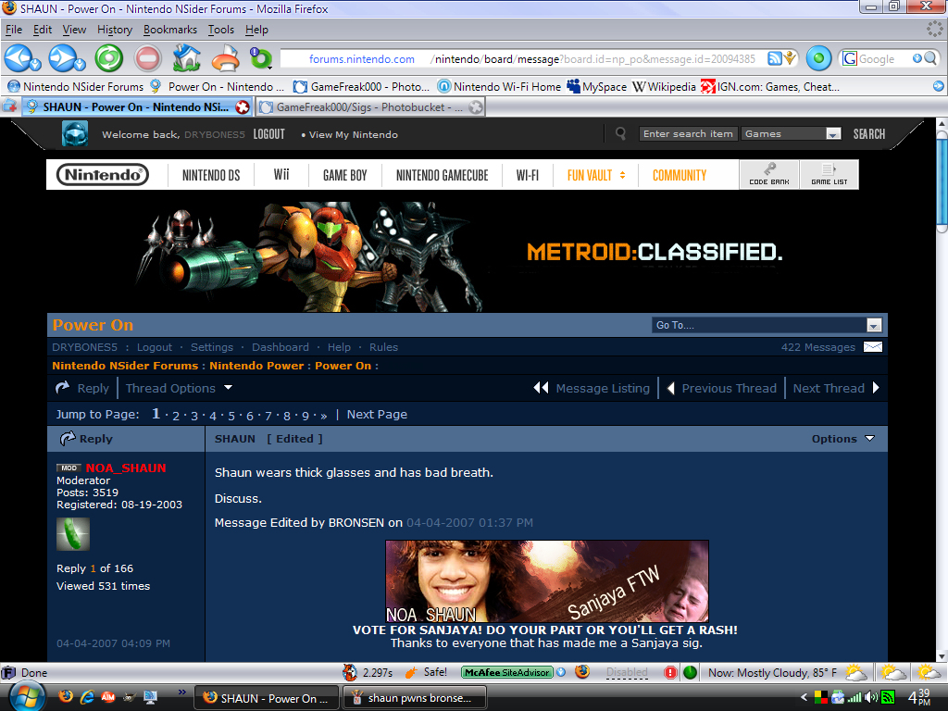This screenshot has width=948, height=711.
Task: Jump to page 5 of thread
Action: point(231,416)
